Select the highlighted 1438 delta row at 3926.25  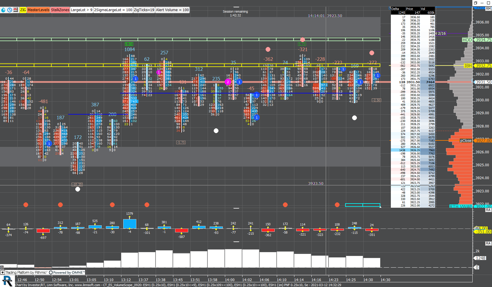[x=413, y=150]
